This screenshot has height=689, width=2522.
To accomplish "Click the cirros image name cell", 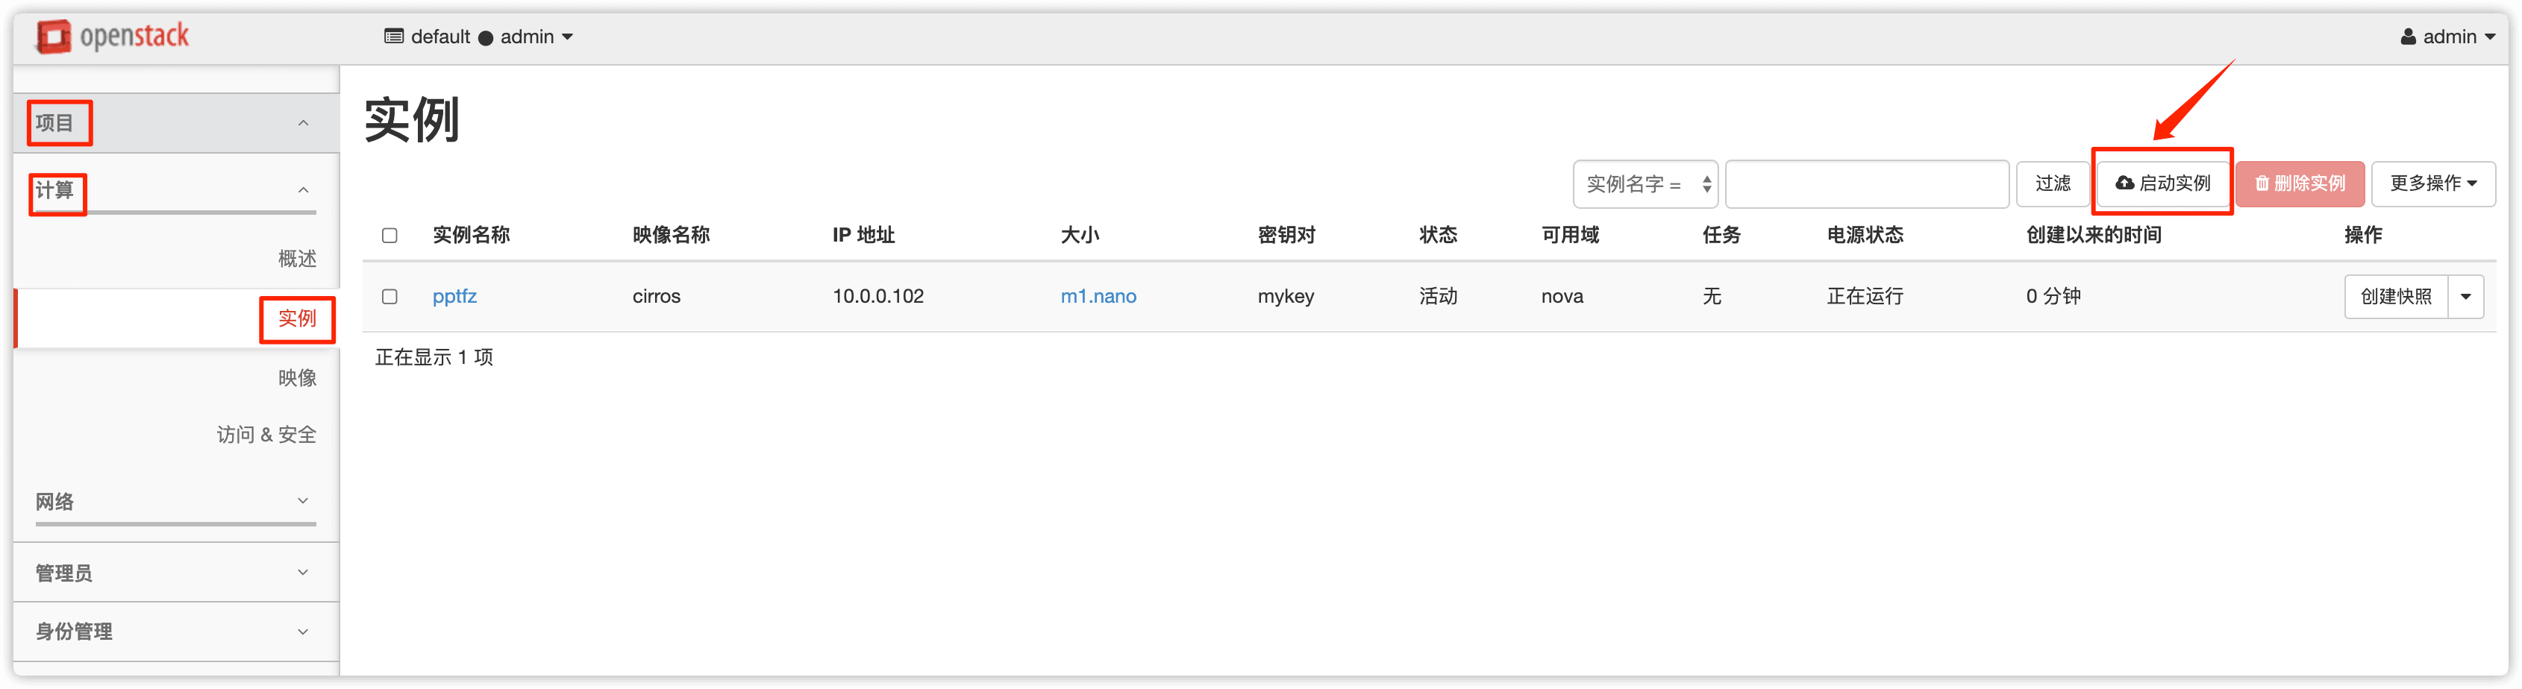I will pos(656,297).
